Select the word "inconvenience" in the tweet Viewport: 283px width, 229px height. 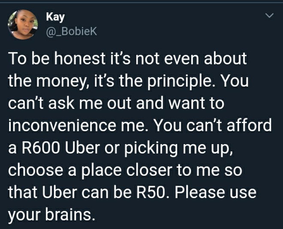[x=62, y=125]
